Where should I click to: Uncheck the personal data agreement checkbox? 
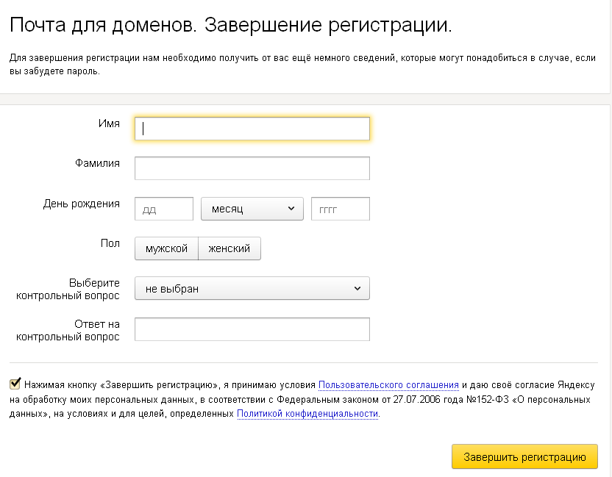pos(13,381)
